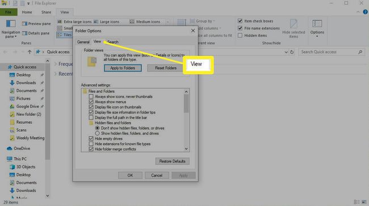The image size is (369, 206).
Task: Uncheck Always show menus
Action: [91, 102]
